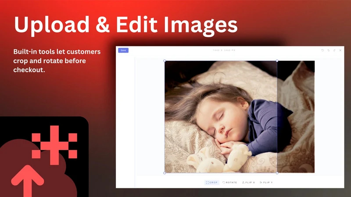The height and width of the screenshot is (197, 351).
Task: Click the sleeping child photo
Action: [x=240, y=117]
